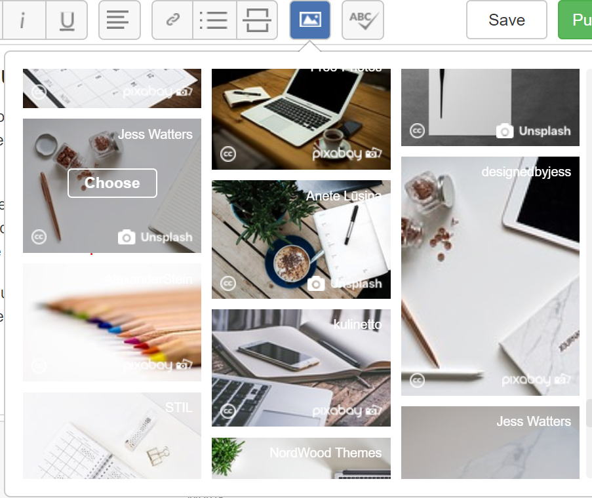Click the CC icon on the laptop and coffee photo
The width and height of the screenshot is (592, 498).
(227, 154)
